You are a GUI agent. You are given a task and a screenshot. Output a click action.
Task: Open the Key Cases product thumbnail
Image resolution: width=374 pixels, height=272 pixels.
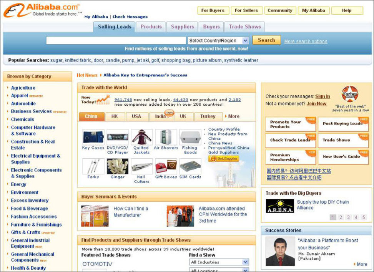[93, 137]
